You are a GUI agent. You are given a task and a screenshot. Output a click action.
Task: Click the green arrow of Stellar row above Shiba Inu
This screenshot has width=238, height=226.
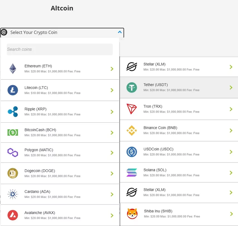pos(231,193)
